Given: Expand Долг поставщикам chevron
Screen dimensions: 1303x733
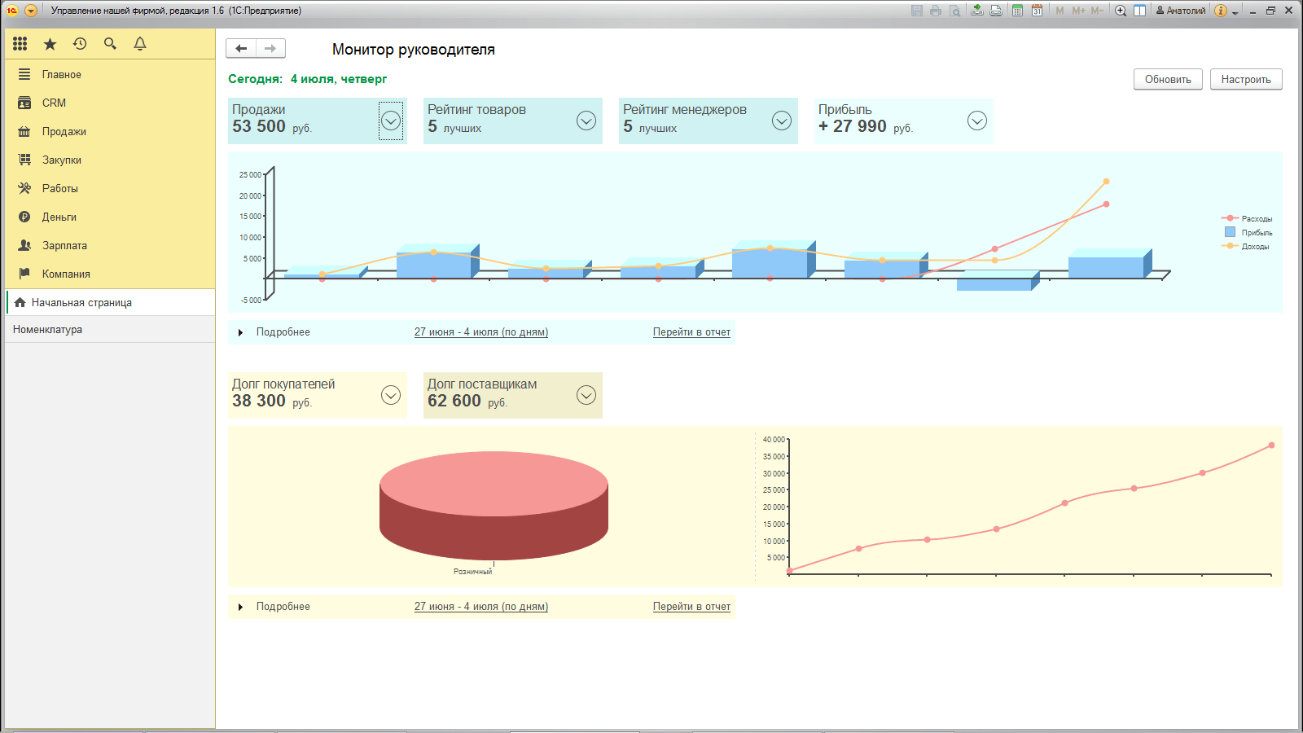Looking at the screenshot, I should [586, 395].
